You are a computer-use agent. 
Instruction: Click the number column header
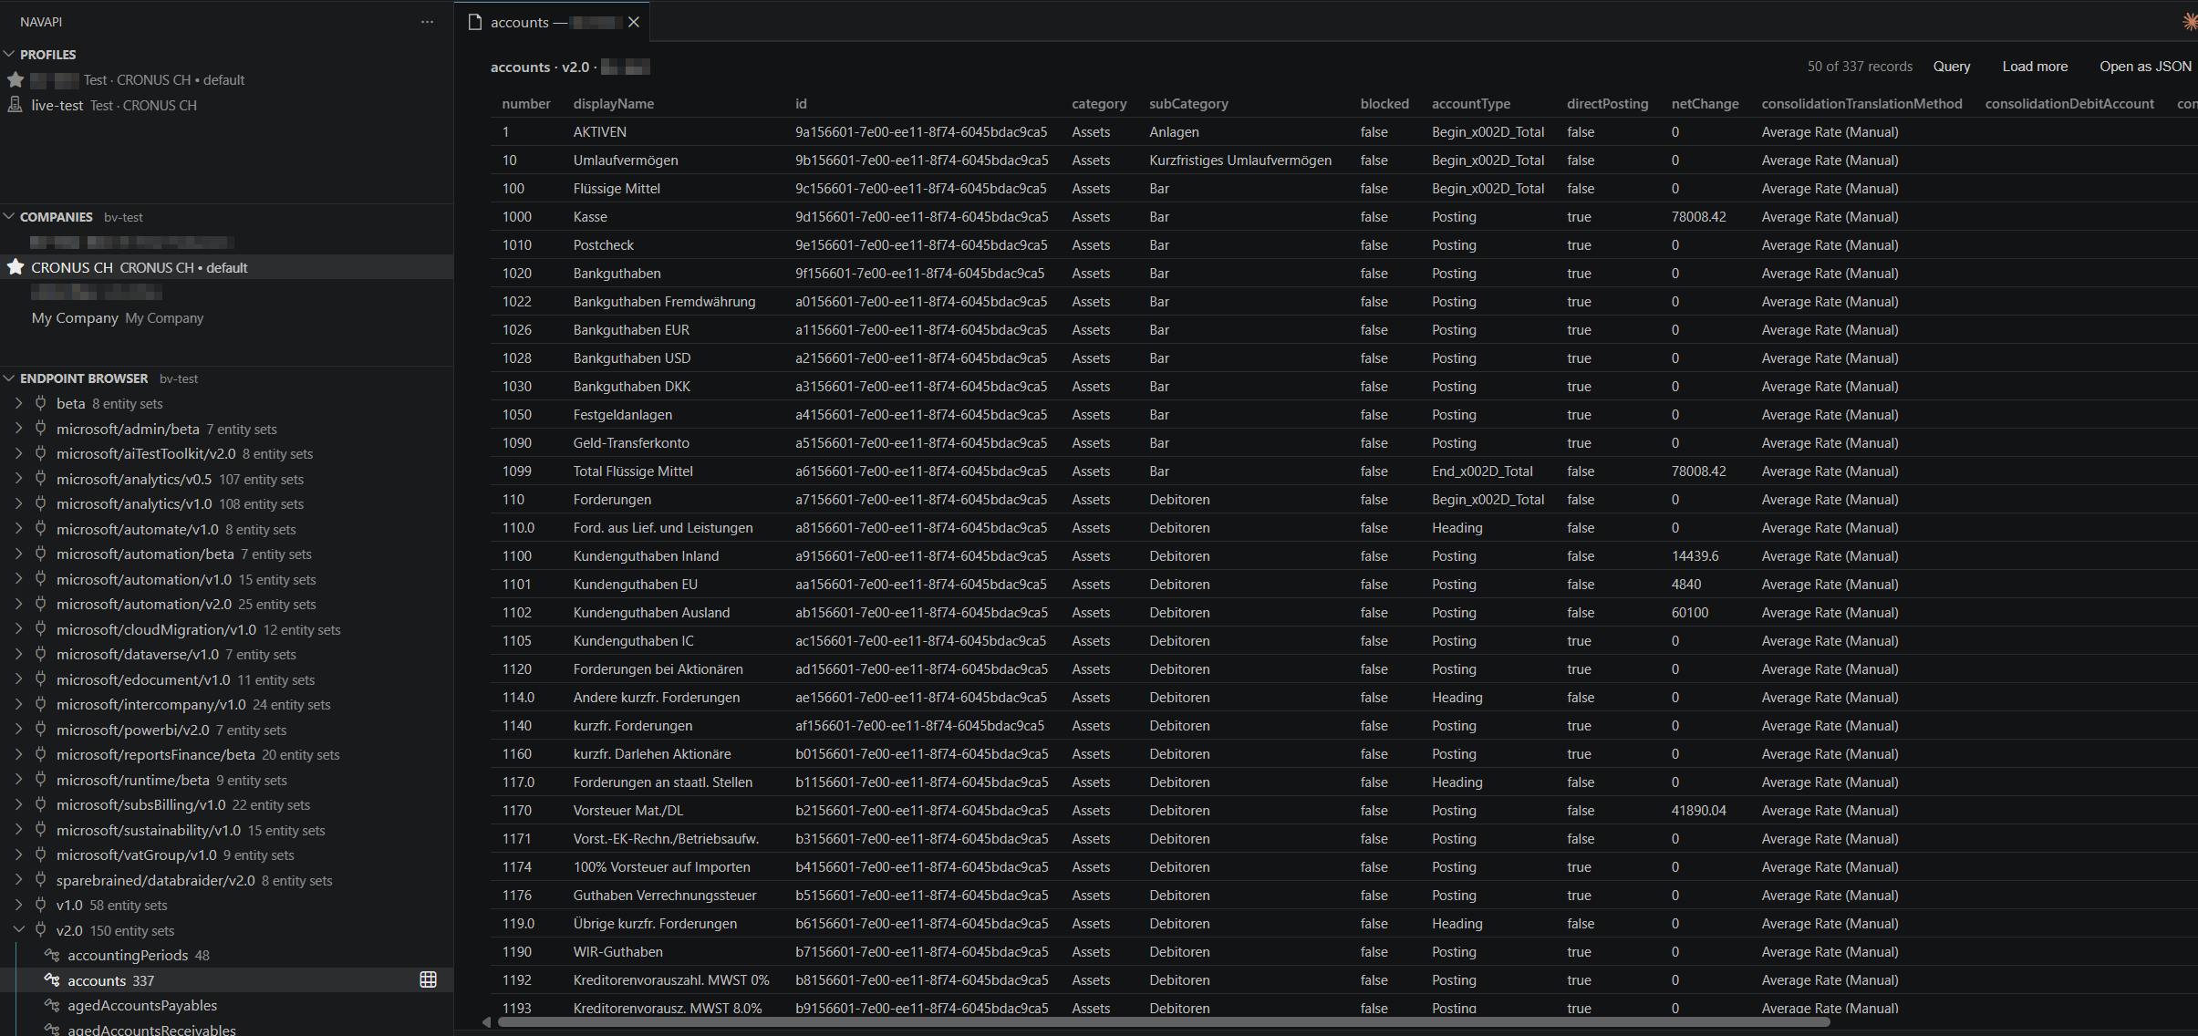pyautogui.click(x=526, y=103)
